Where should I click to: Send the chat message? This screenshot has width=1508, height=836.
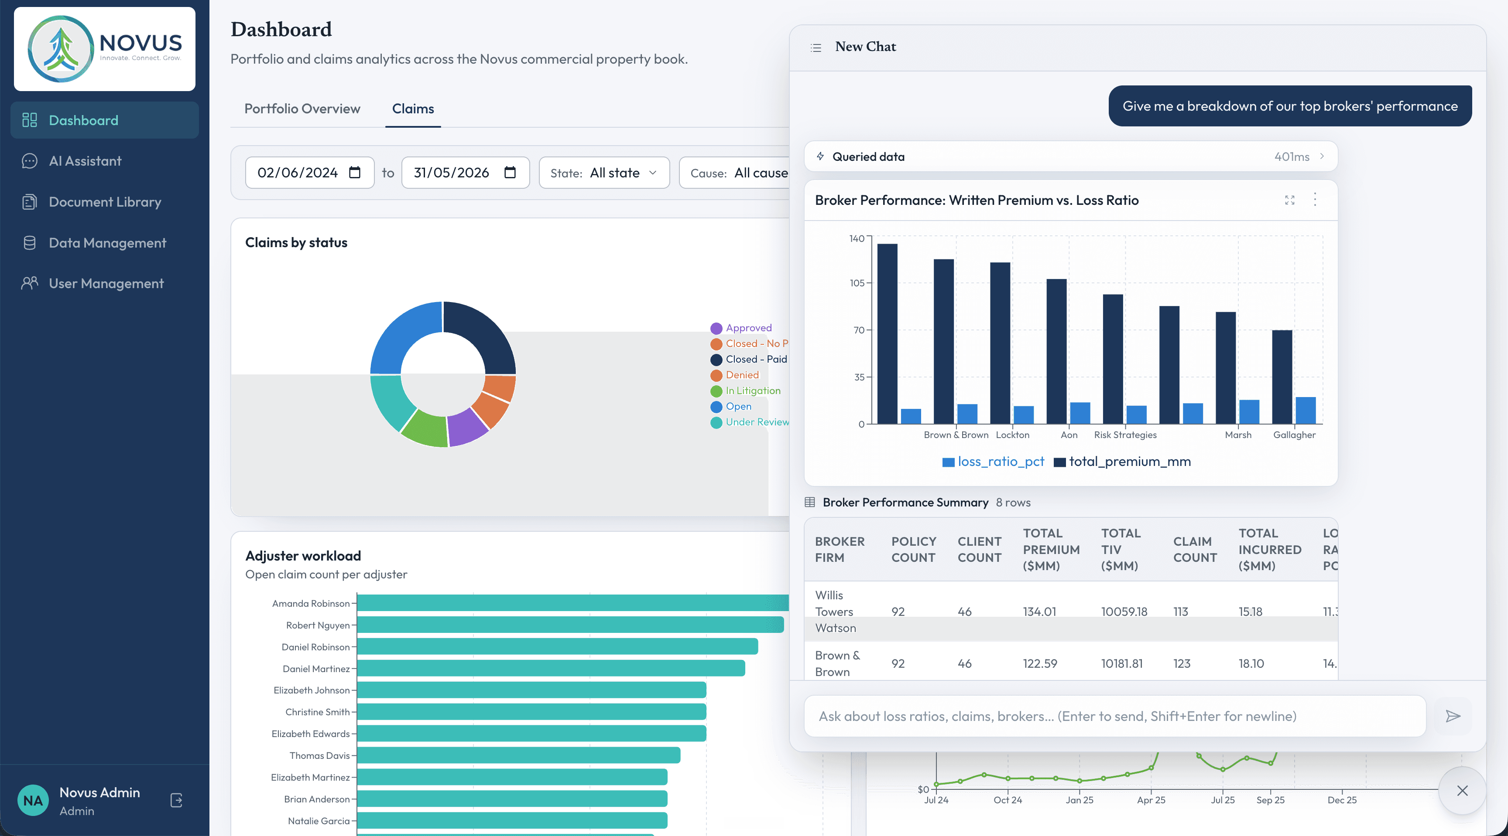coord(1453,716)
